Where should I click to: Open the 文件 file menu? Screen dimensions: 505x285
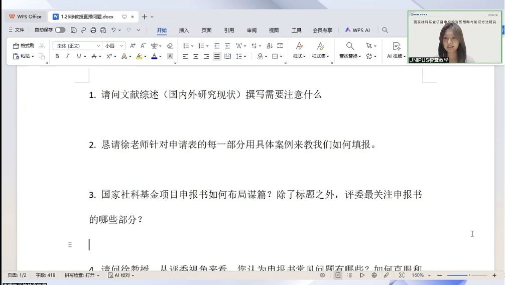pos(17,30)
